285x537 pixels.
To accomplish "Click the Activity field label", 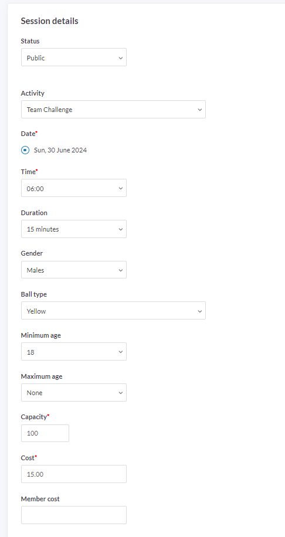I will click(32, 93).
